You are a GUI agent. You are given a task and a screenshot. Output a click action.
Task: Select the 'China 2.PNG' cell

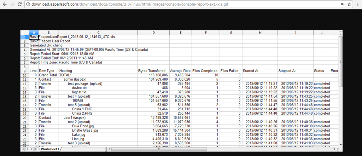[x=98, y=113]
